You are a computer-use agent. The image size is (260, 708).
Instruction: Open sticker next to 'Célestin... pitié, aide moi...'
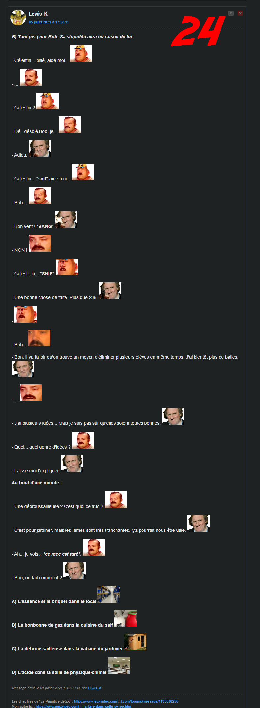pos(81,54)
